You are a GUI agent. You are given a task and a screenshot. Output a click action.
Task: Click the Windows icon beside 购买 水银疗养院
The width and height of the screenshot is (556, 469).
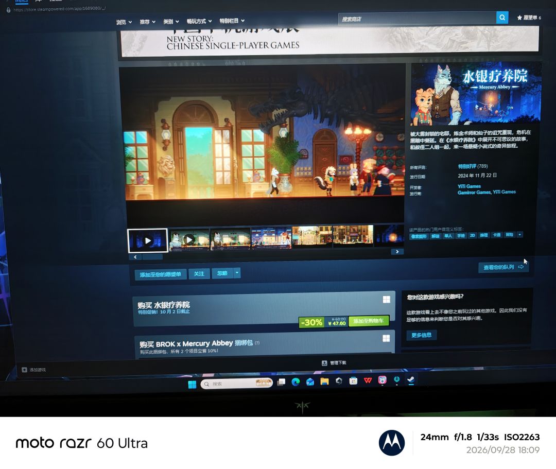[x=387, y=300]
